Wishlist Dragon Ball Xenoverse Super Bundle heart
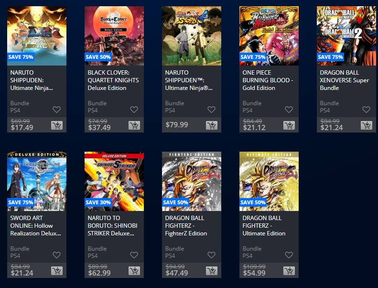Viewport: 378px width, 288px height. point(366,110)
